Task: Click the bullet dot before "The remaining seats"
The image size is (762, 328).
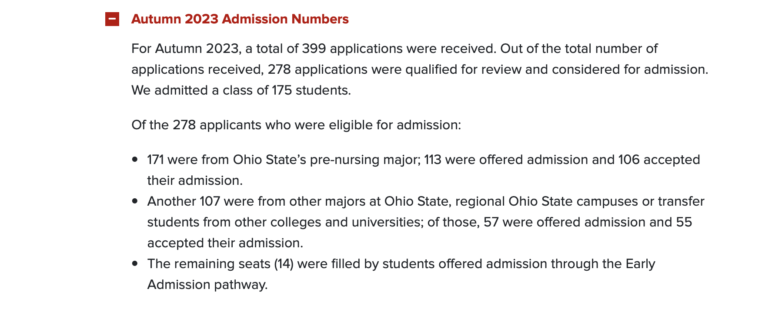Action: (x=135, y=264)
